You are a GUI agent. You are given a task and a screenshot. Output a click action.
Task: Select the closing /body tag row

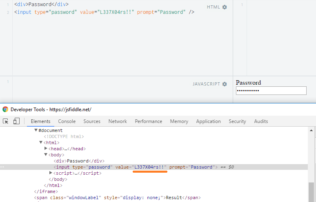58,179
